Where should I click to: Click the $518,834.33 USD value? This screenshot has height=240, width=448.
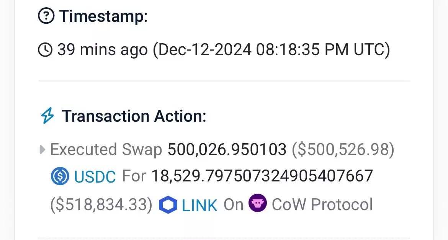tap(101, 204)
